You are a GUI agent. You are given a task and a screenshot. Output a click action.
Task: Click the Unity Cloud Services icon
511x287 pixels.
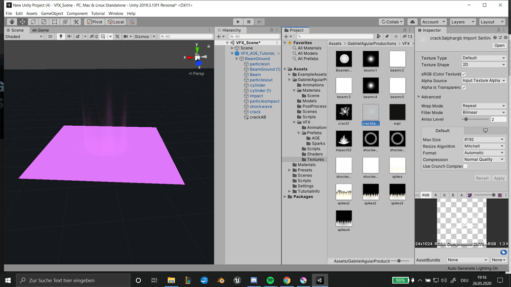(x=413, y=21)
